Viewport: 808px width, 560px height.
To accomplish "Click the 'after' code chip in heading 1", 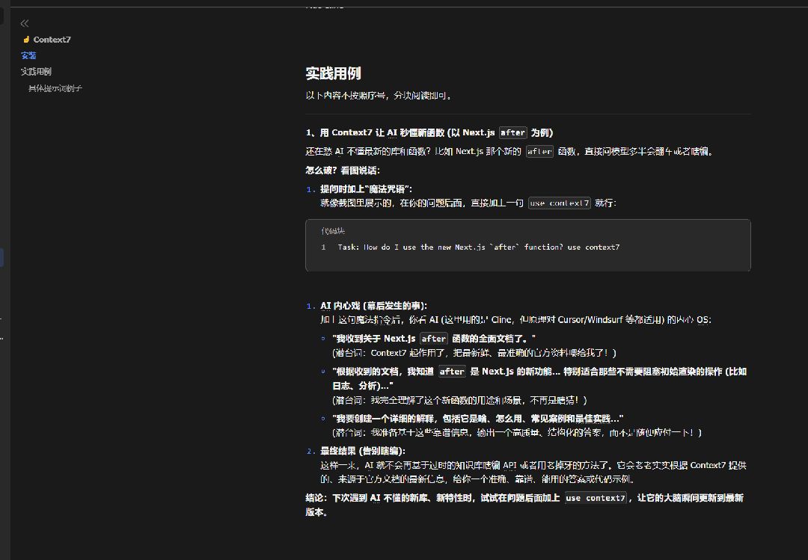I will (512, 132).
